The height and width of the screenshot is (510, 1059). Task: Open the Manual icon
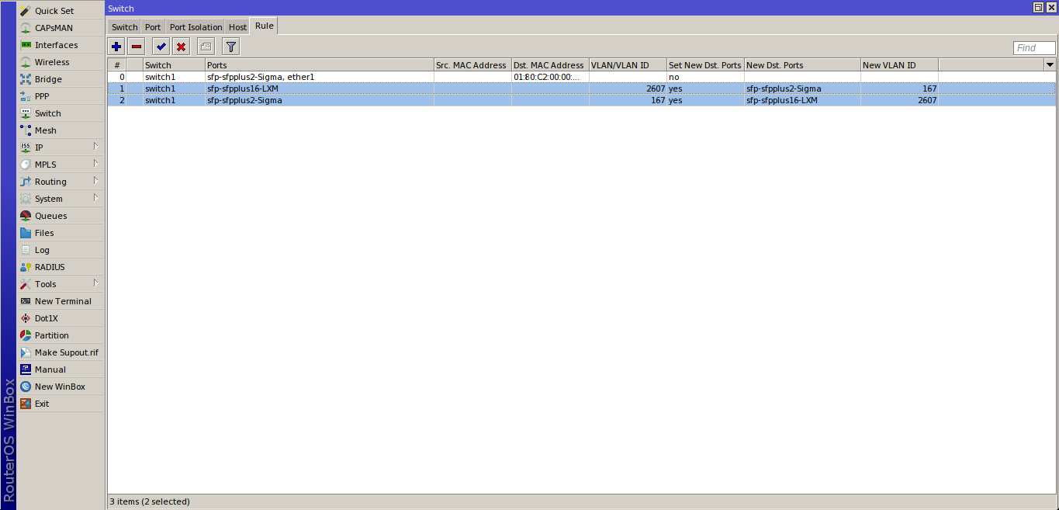pyautogui.click(x=26, y=369)
